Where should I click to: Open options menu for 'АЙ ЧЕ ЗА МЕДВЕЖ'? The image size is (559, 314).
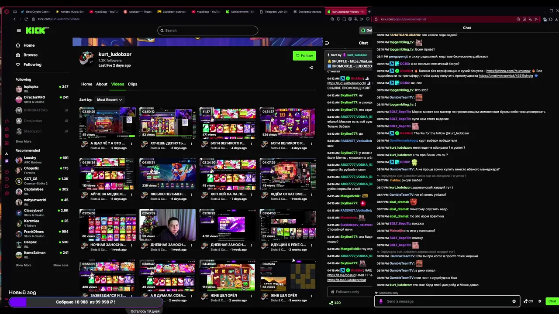tap(131, 195)
